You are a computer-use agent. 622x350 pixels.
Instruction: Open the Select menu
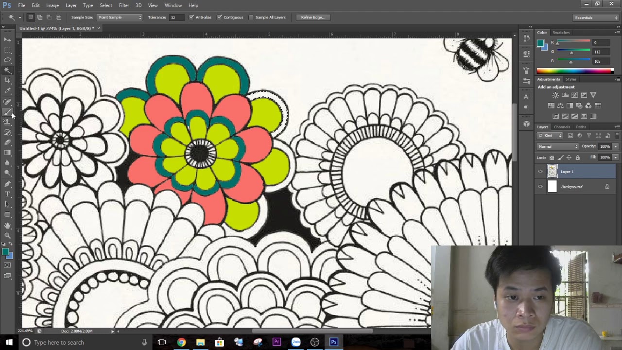[106, 5]
